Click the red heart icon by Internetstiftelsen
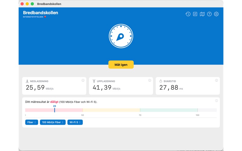Image resolution: width=242 pixels, height=151 pixels. coord(45,17)
